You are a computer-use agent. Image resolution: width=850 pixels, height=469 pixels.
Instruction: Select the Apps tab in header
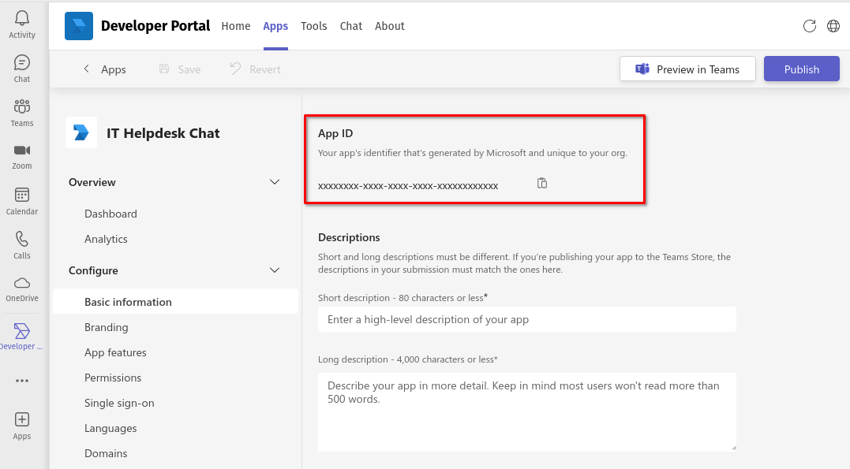pyautogui.click(x=275, y=26)
